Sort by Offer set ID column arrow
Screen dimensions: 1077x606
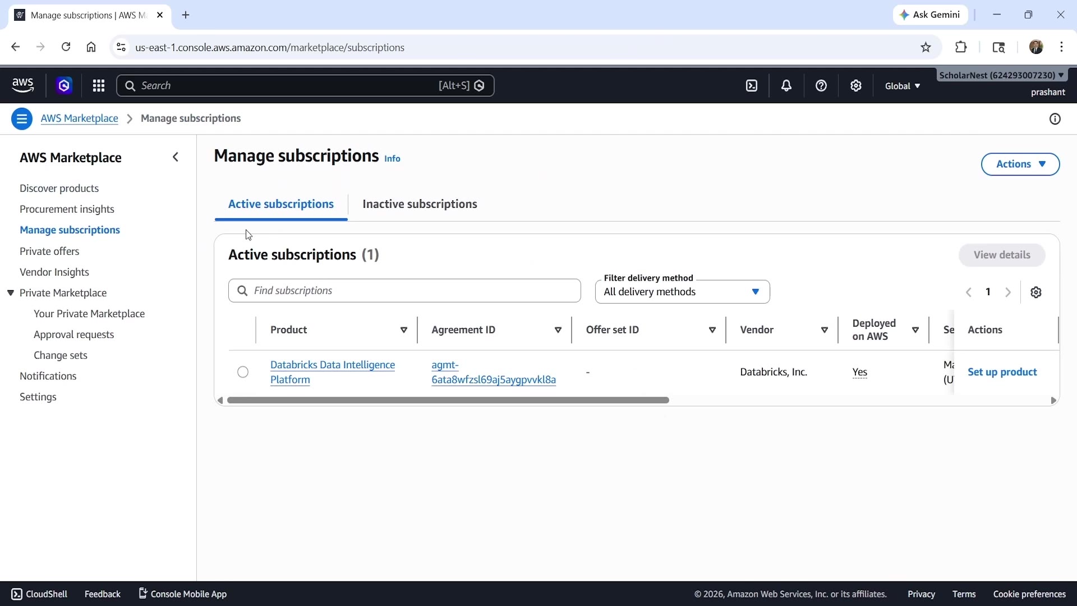pos(712,330)
